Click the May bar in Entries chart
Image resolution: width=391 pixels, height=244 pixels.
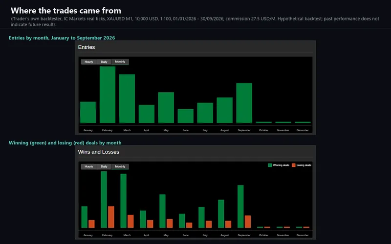(166, 107)
